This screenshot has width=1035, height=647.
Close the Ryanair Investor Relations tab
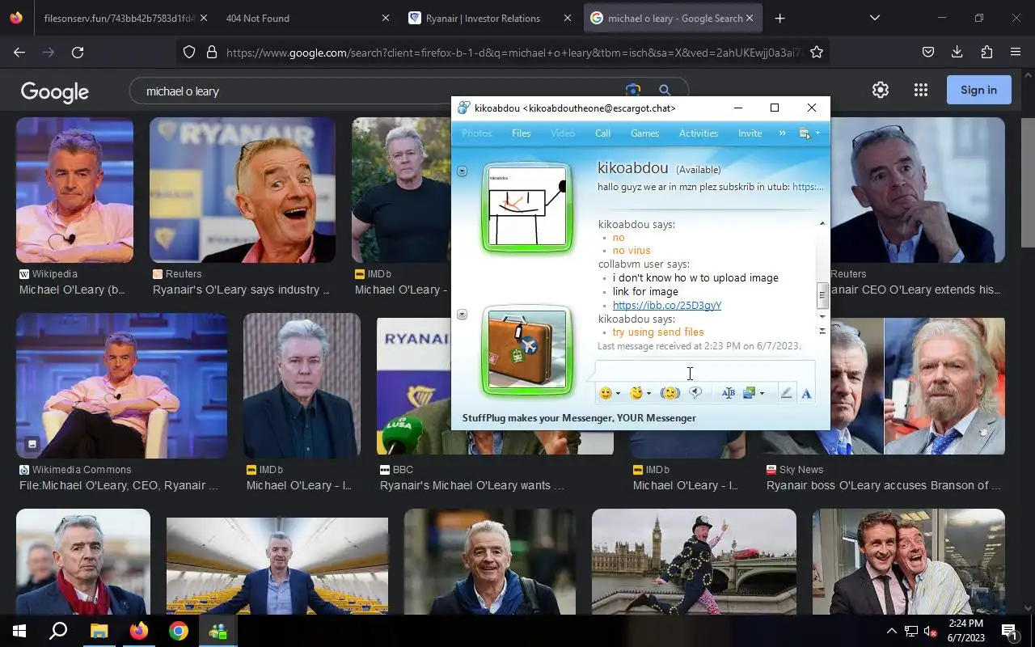567,18
